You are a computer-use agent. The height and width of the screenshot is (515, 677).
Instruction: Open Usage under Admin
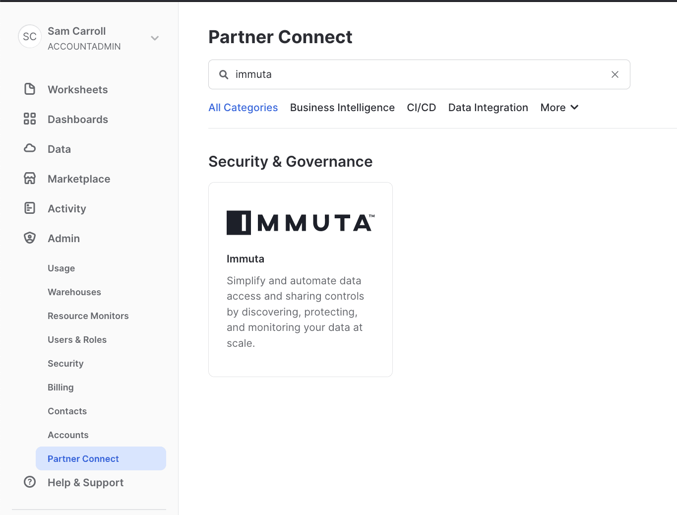pyautogui.click(x=61, y=268)
